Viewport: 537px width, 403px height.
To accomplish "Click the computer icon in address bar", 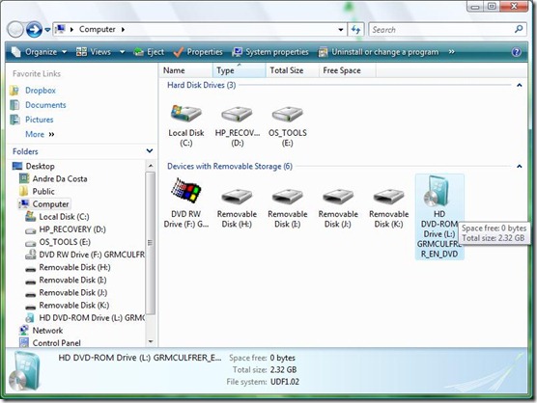I will pos(60,29).
